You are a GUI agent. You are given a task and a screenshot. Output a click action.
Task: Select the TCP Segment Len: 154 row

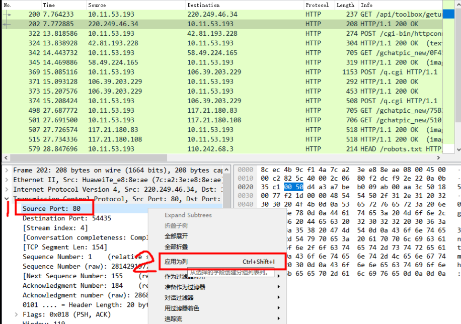pos(65,247)
